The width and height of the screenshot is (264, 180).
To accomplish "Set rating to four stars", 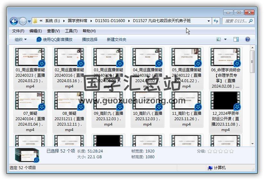I will click(x=226, y=151).
